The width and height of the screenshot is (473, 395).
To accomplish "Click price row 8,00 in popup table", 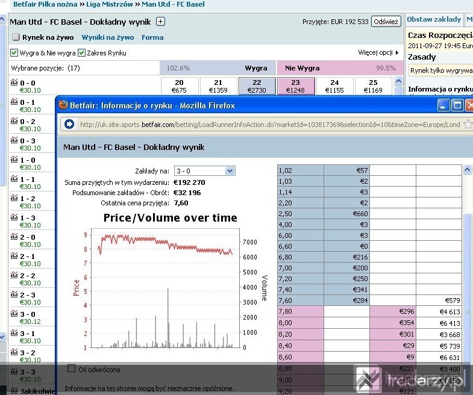I will coord(369,323).
